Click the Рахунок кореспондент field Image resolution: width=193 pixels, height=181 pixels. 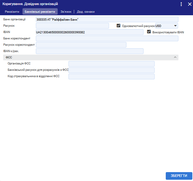[81, 45]
